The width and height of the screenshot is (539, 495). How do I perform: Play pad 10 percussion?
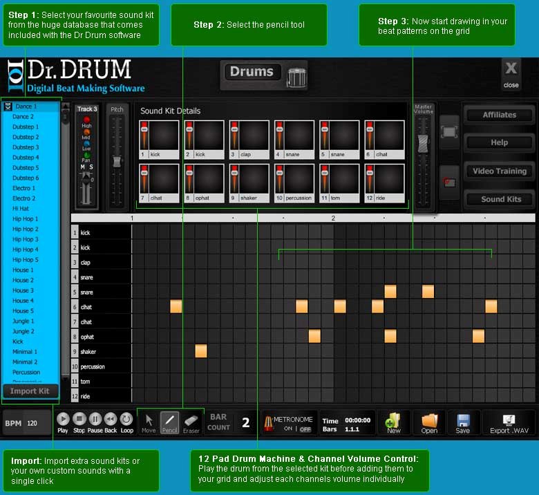[299, 179]
